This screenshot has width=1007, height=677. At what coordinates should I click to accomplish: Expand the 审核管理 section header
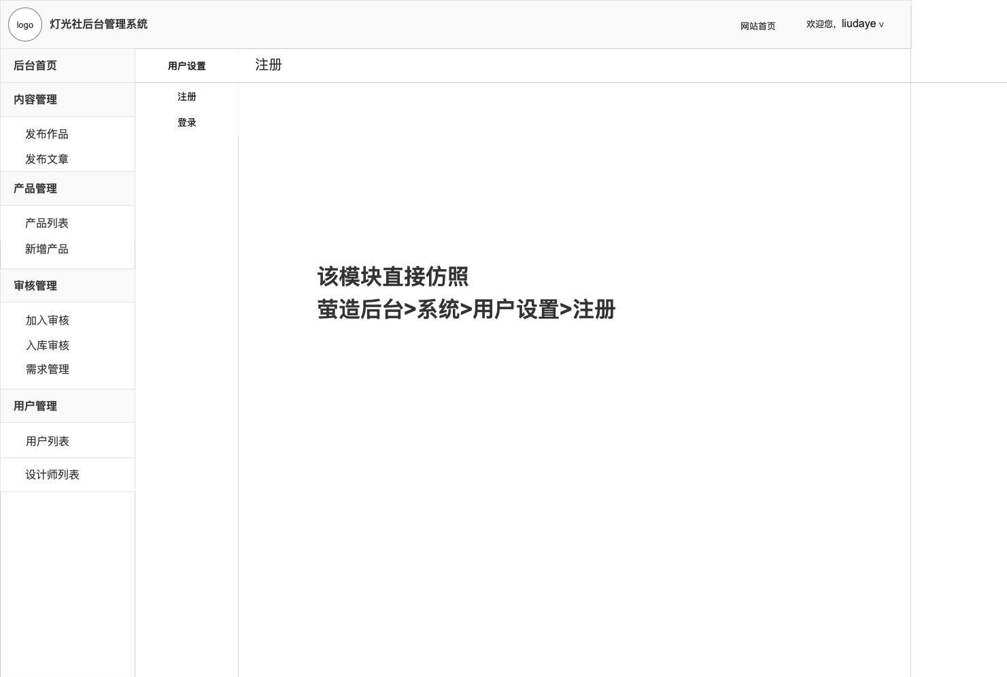click(35, 285)
